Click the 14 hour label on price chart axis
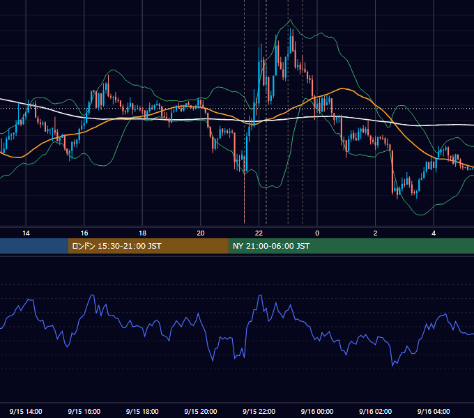 pyautogui.click(x=26, y=233)
